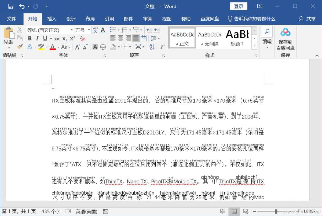Increase font size with the larger A icon
This screenshot has width=322, height=216.
point(78,47)
